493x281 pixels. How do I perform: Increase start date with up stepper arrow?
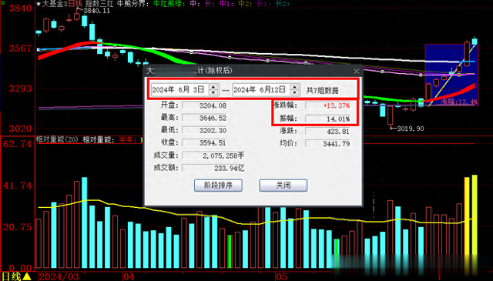[213, 87]
